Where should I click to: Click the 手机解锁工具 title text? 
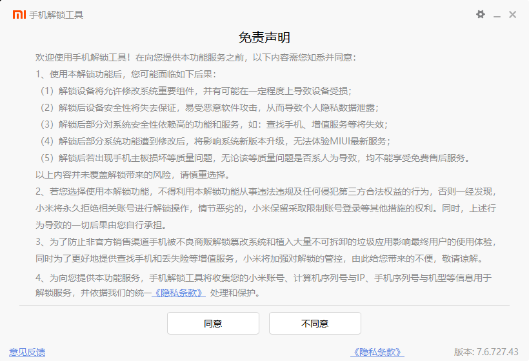[56, 15]
